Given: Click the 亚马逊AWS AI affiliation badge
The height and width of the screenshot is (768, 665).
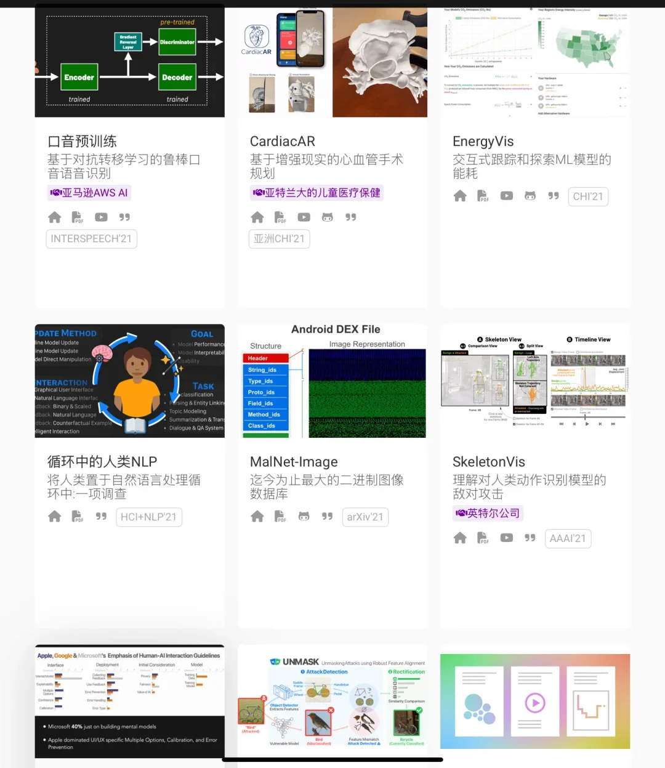Looking at the screenshot, I should 89,192.
